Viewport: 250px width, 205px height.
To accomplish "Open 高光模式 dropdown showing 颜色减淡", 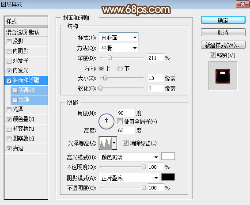I will click(129, 157).
